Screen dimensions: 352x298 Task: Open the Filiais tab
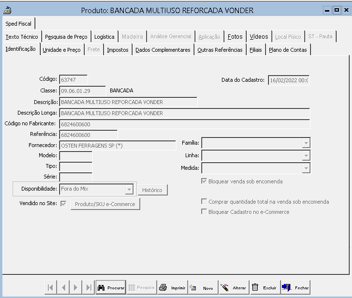pos(256,50)
